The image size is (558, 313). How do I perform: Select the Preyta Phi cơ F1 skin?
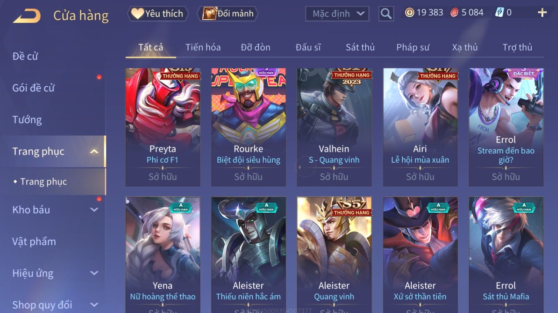pos(163,127)
